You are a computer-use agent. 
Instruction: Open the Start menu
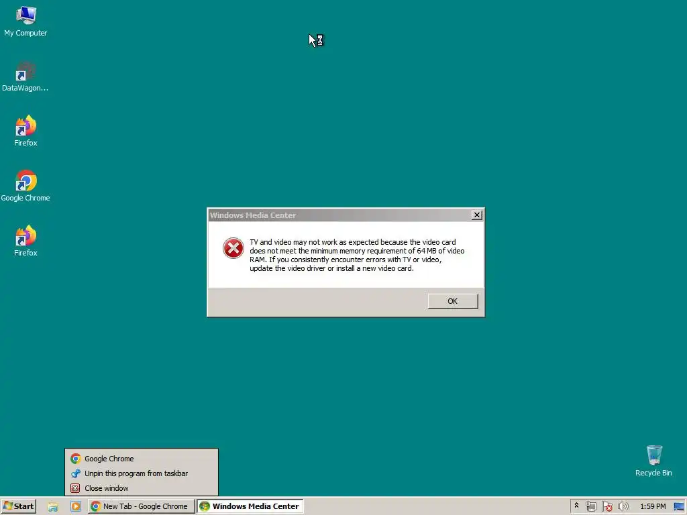[x=18, y=506]
